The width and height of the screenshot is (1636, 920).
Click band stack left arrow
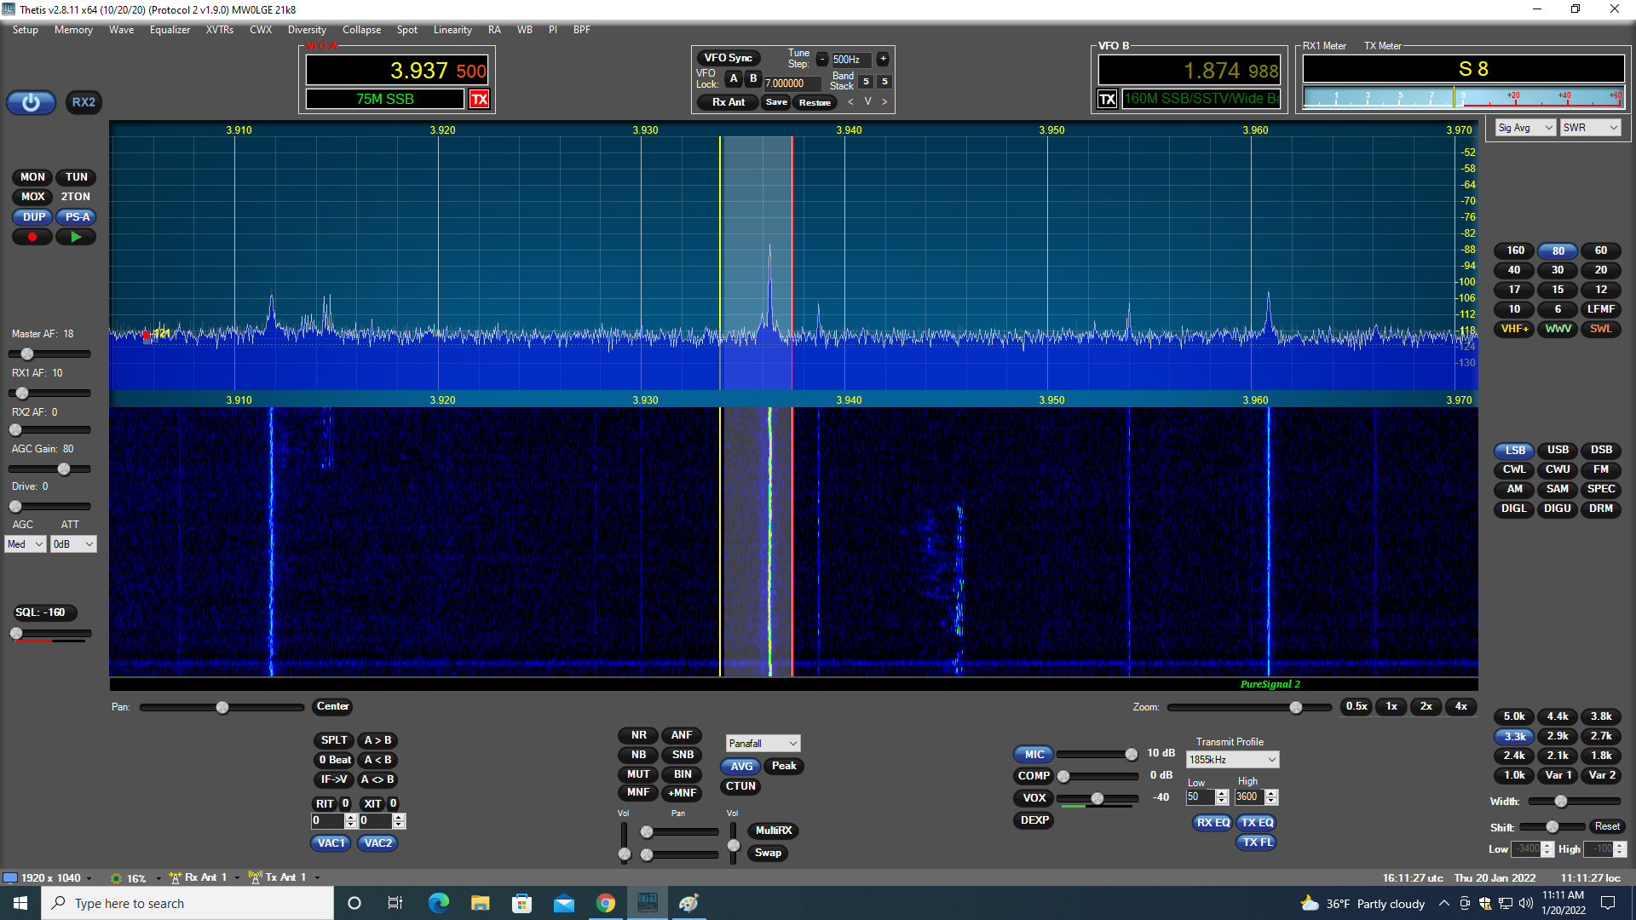(x=850, y=101)
